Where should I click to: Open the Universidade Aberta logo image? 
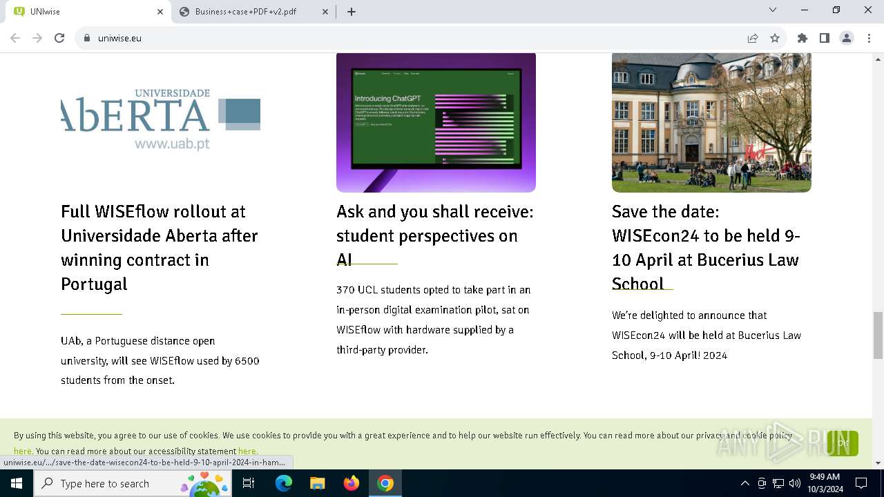click(160, 120)
